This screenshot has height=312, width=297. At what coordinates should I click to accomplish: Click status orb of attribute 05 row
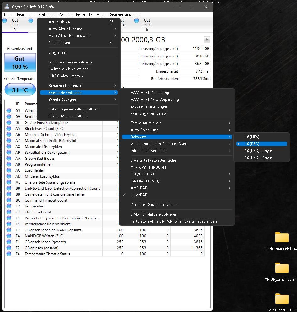tap(9, 110)
